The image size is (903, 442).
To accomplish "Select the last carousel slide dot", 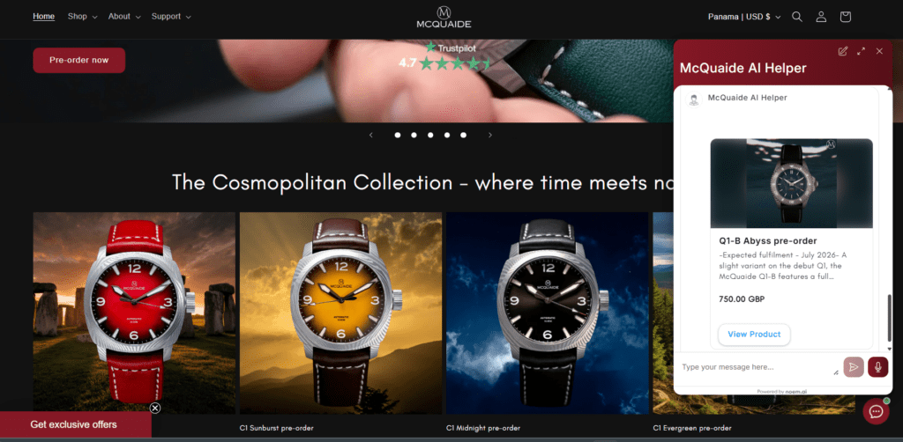I will click(x=463, y=135).
